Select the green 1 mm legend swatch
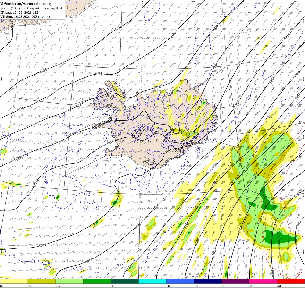305x288 pixels. click(x=97, y=281)
